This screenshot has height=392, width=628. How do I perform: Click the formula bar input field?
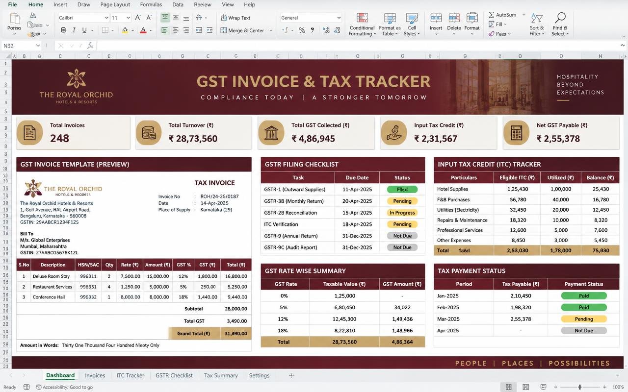click(x=357, y=46)
